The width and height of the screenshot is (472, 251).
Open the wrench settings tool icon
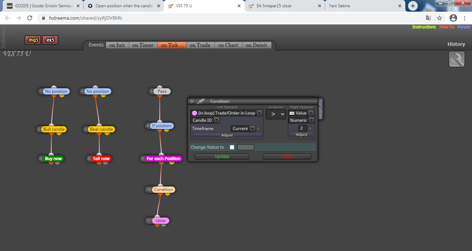pyautogui.click(x=457, y=59)
